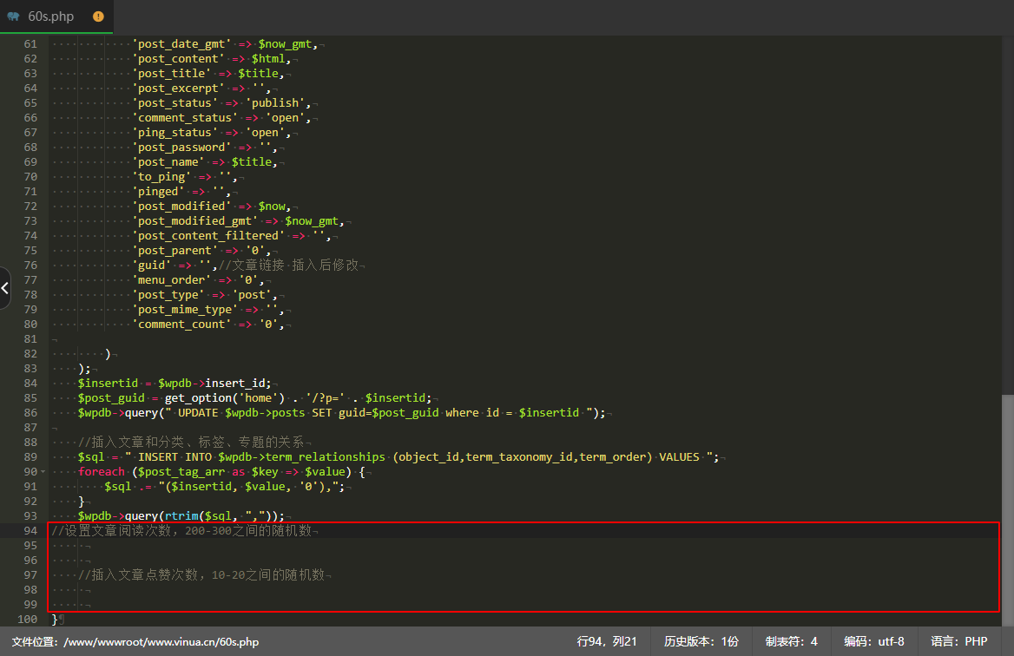Click 'post_mime_type' key text
This screenshot has height=656, width=1014.
(x=185, y=310)
